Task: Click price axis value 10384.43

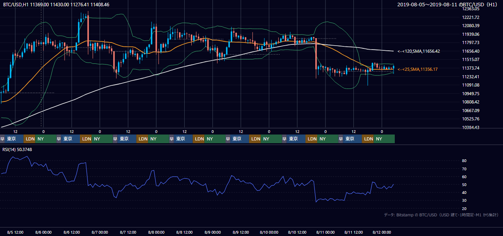Action: 471,127
